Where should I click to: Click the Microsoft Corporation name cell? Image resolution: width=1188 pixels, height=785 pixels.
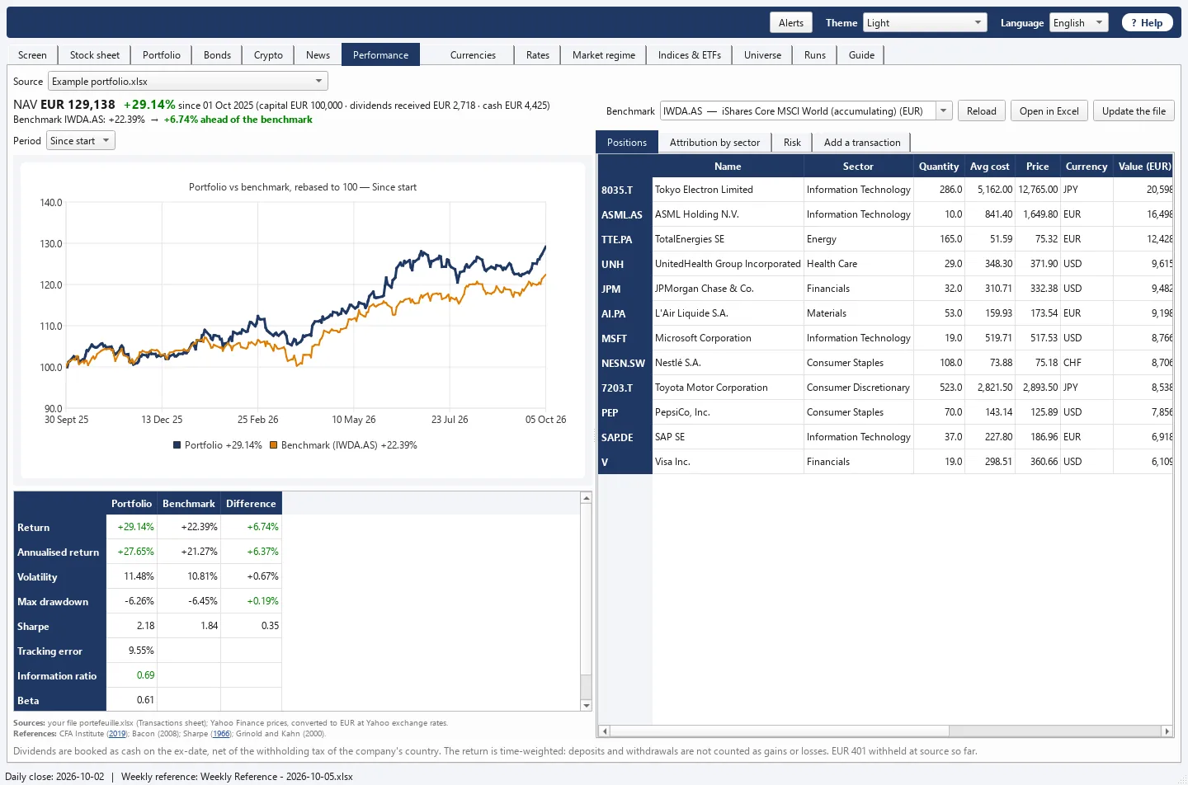coord(728,338)
